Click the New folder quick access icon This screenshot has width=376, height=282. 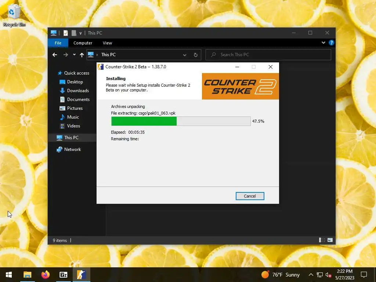point(74,33)
